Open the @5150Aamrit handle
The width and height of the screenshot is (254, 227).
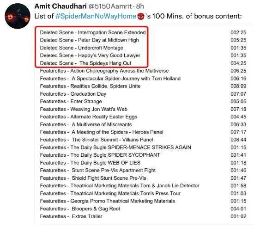click(x=110, y=6)
